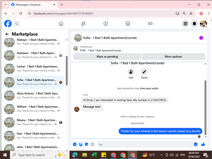Image resolution: width=212 pixels, height=159 pixels.
Task: Open File Explorer from the taskbar
Action: 84,155
